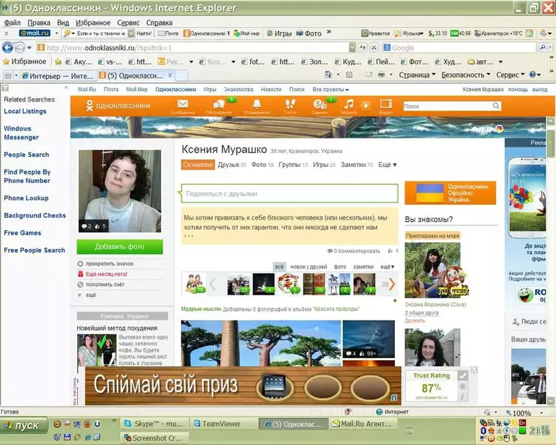556x445 pixels.
Task: Expand the ещё dropdown in feed filters
Action: tap(387, 266)
